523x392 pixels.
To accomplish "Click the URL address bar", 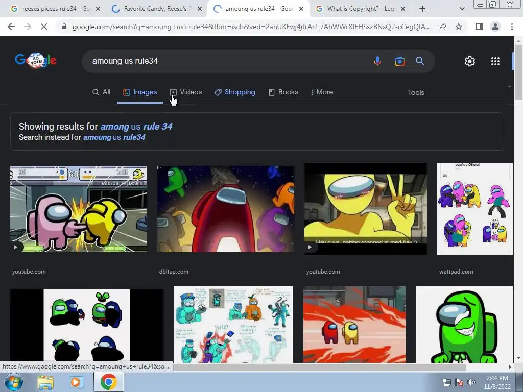I will click(x=251, y=27).
